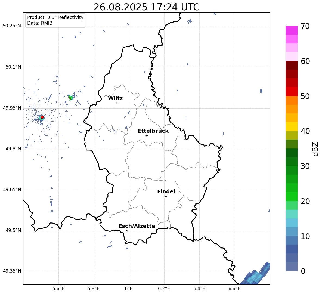Click the Ettelbruck station cross marker
322x294 pixels.
pos(147,135)
